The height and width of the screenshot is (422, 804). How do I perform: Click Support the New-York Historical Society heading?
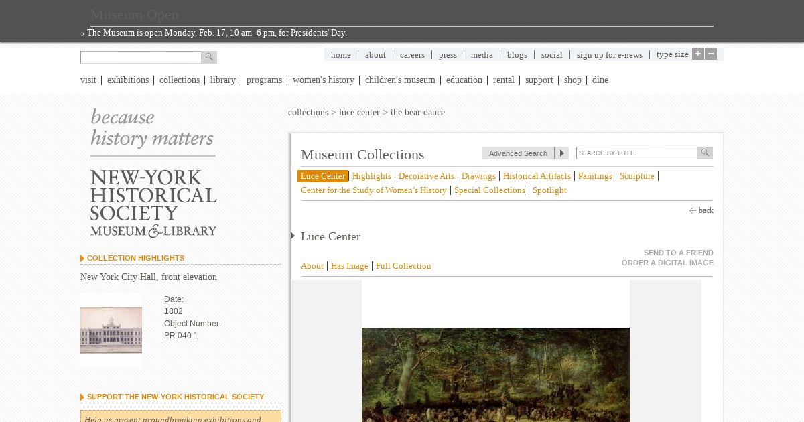click(176, 397)
